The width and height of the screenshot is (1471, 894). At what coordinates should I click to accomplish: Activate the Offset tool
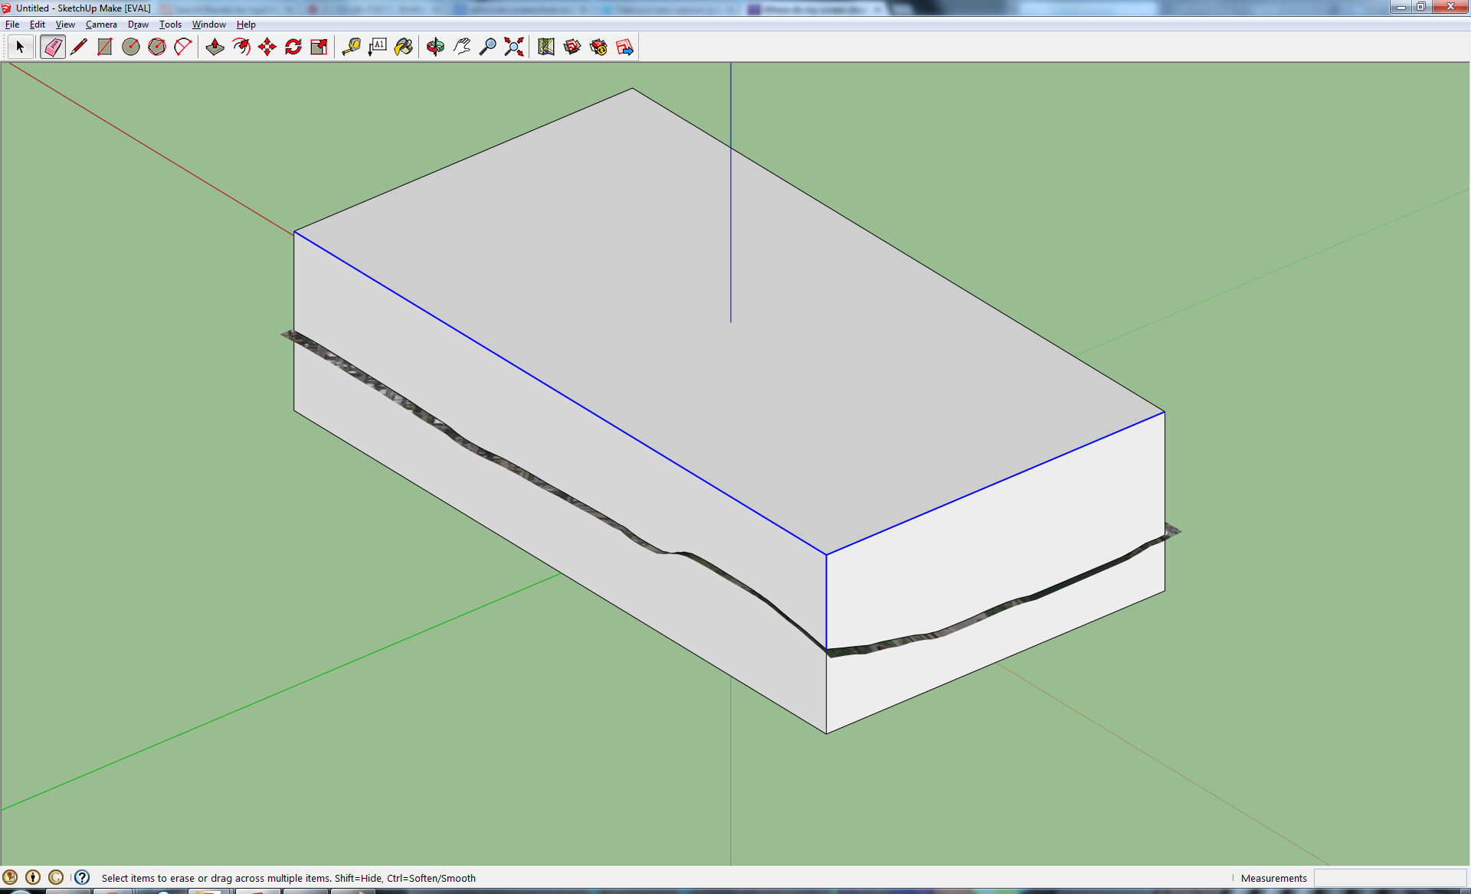241,47
